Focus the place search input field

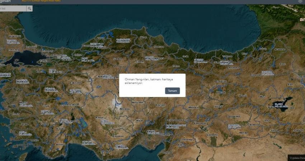(x=13, y=9)
